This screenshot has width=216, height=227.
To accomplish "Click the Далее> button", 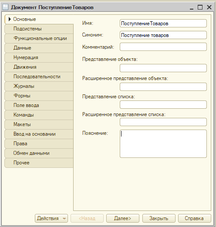I will 123,218.
